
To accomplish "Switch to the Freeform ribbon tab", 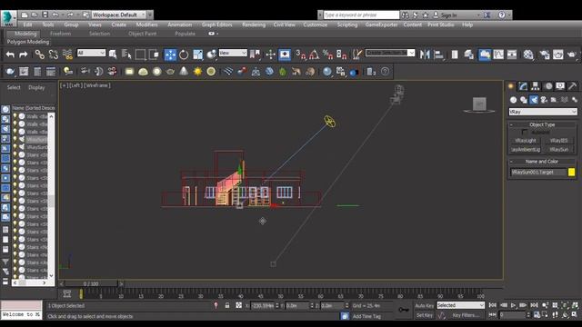I will [x=61, y=34].
